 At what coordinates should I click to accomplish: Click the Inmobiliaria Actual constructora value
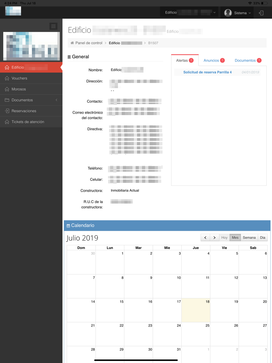click(x=125, y=190)
